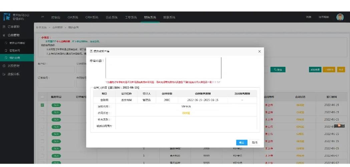
Task: Click the 服务项目 column header
Action: [x=56, y=97]
